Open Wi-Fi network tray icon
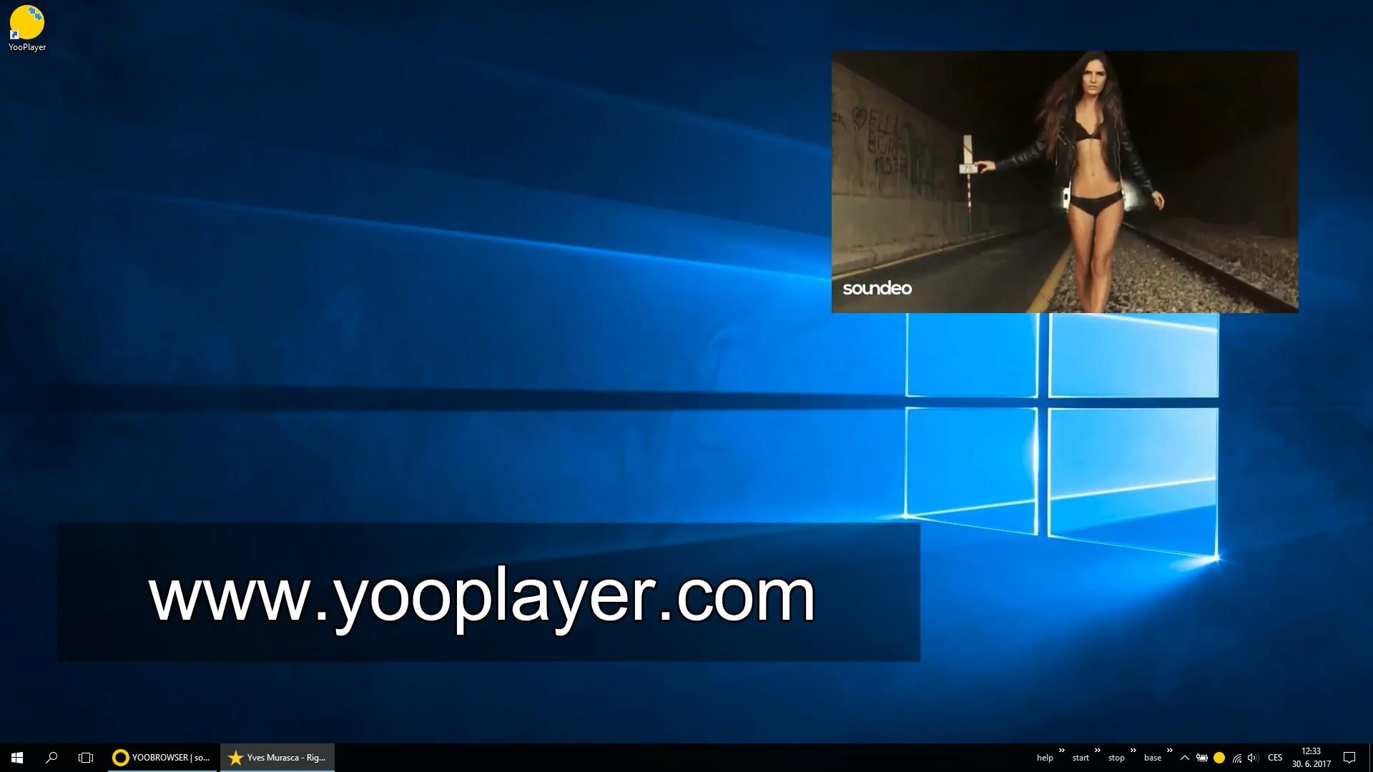The height and width of the screenshot is (772, 1373). tap(1236, 758)
